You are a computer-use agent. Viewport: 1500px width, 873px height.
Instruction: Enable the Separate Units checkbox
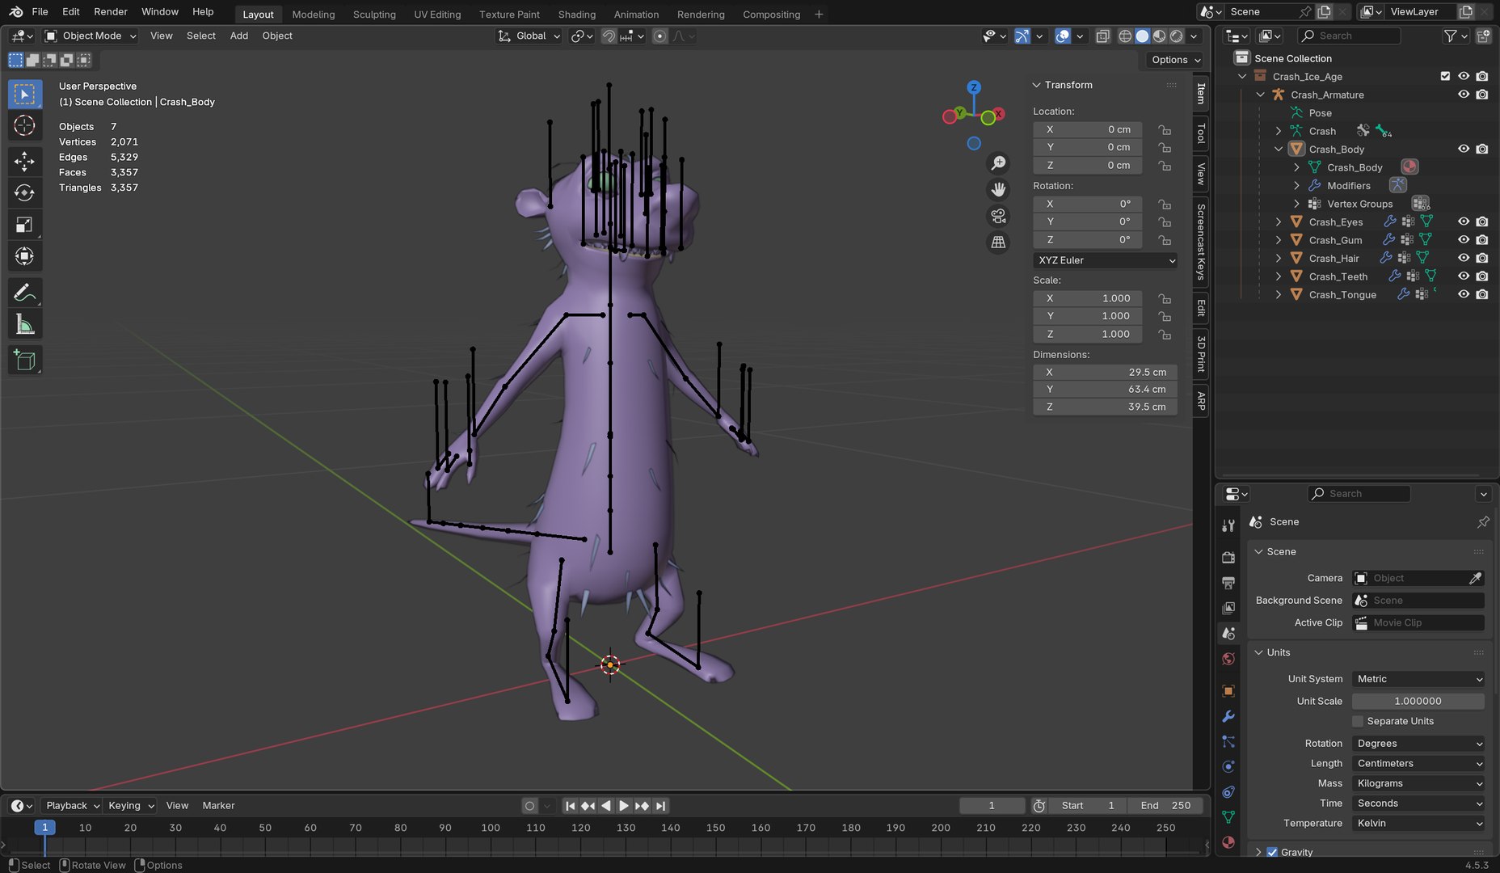pyautogui.click(x=1358, y=721)
